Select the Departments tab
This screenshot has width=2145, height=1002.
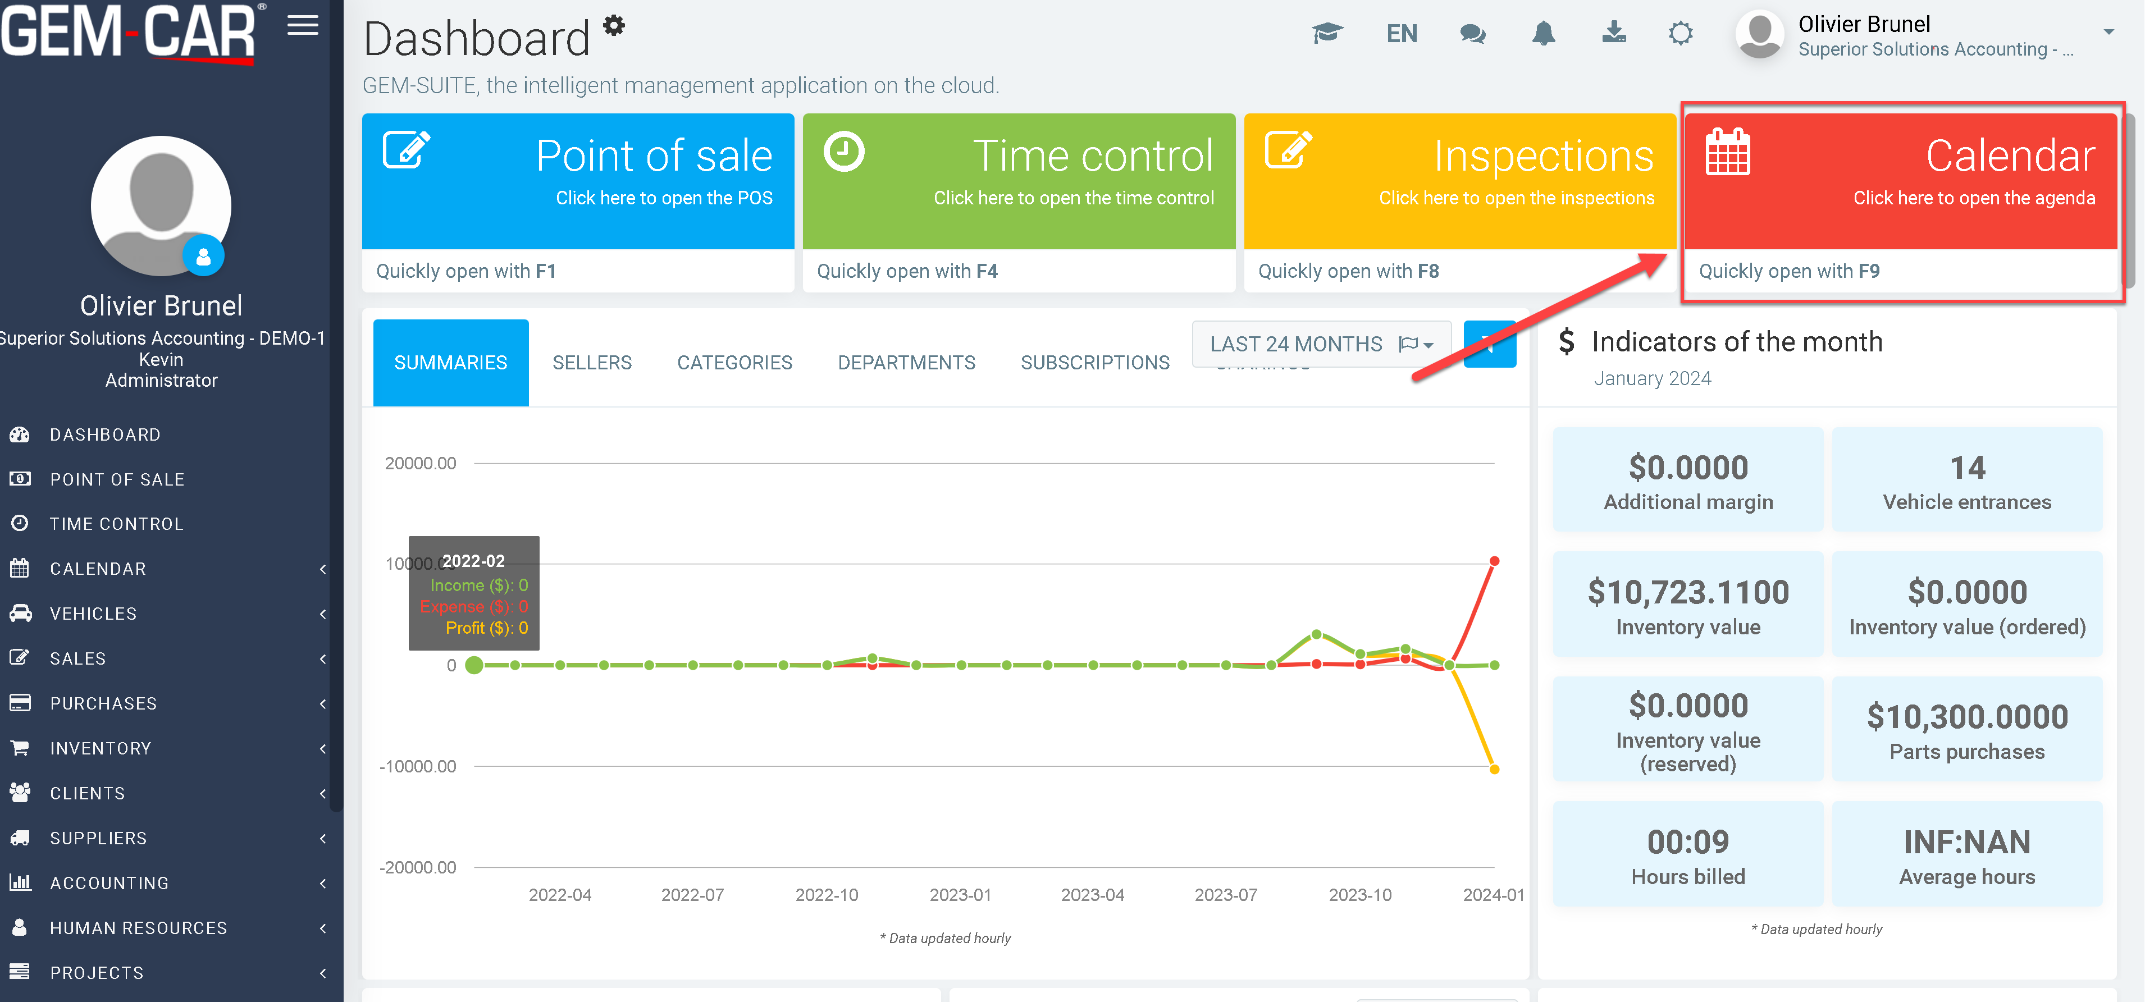906,363
